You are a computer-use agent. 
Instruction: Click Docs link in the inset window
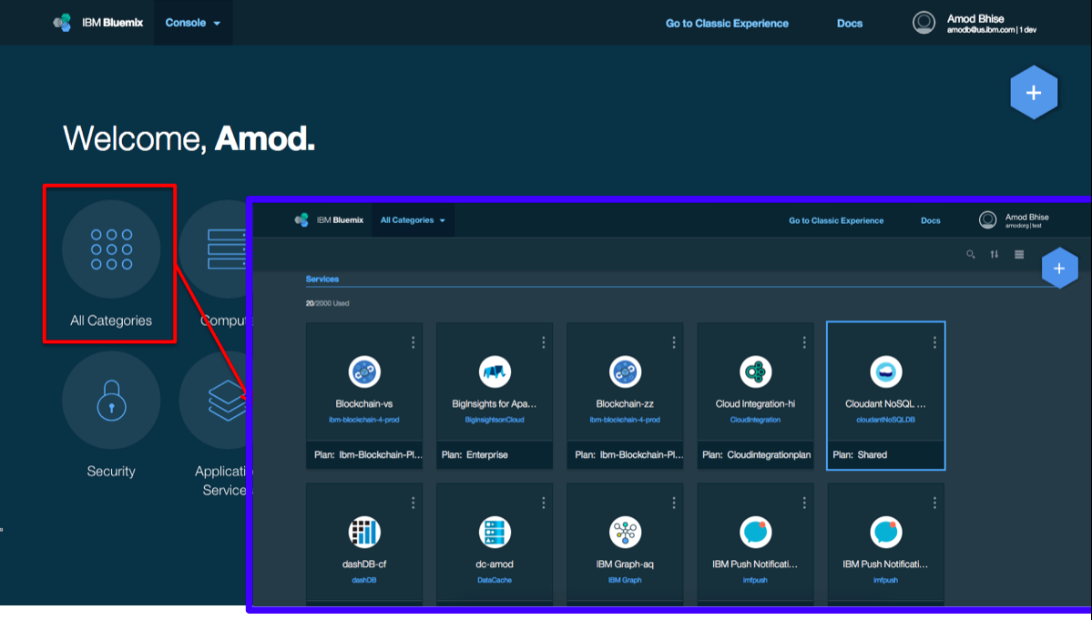point(931,220)
